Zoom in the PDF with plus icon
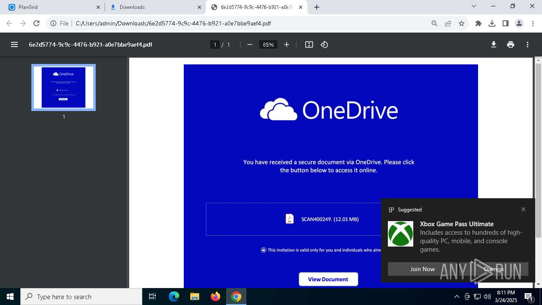The image size is (542, 305). click(287, 44)
